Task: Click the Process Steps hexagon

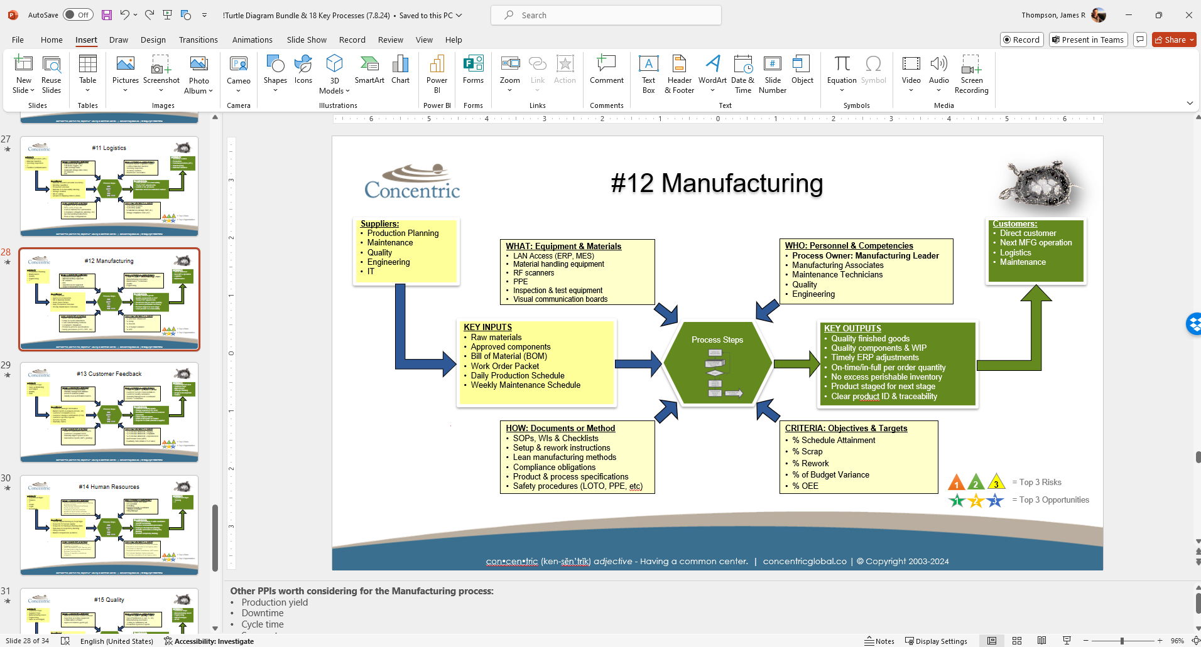Action: [717, 364]
